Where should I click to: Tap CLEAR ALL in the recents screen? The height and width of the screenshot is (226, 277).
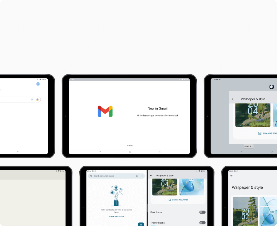coord(249,146)
